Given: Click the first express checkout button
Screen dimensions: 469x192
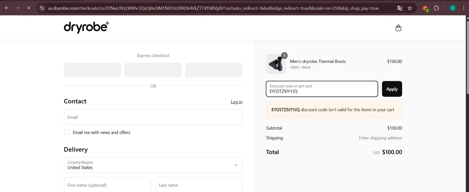Looking at the screenshot, I should coord(93,70).
